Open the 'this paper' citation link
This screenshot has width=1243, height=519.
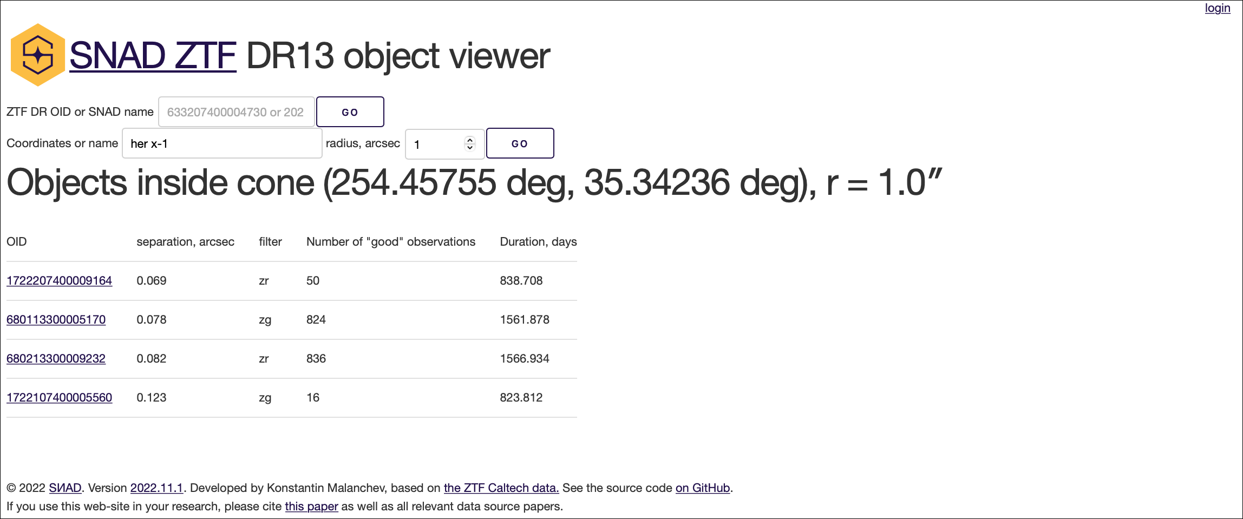click(311, 507)
